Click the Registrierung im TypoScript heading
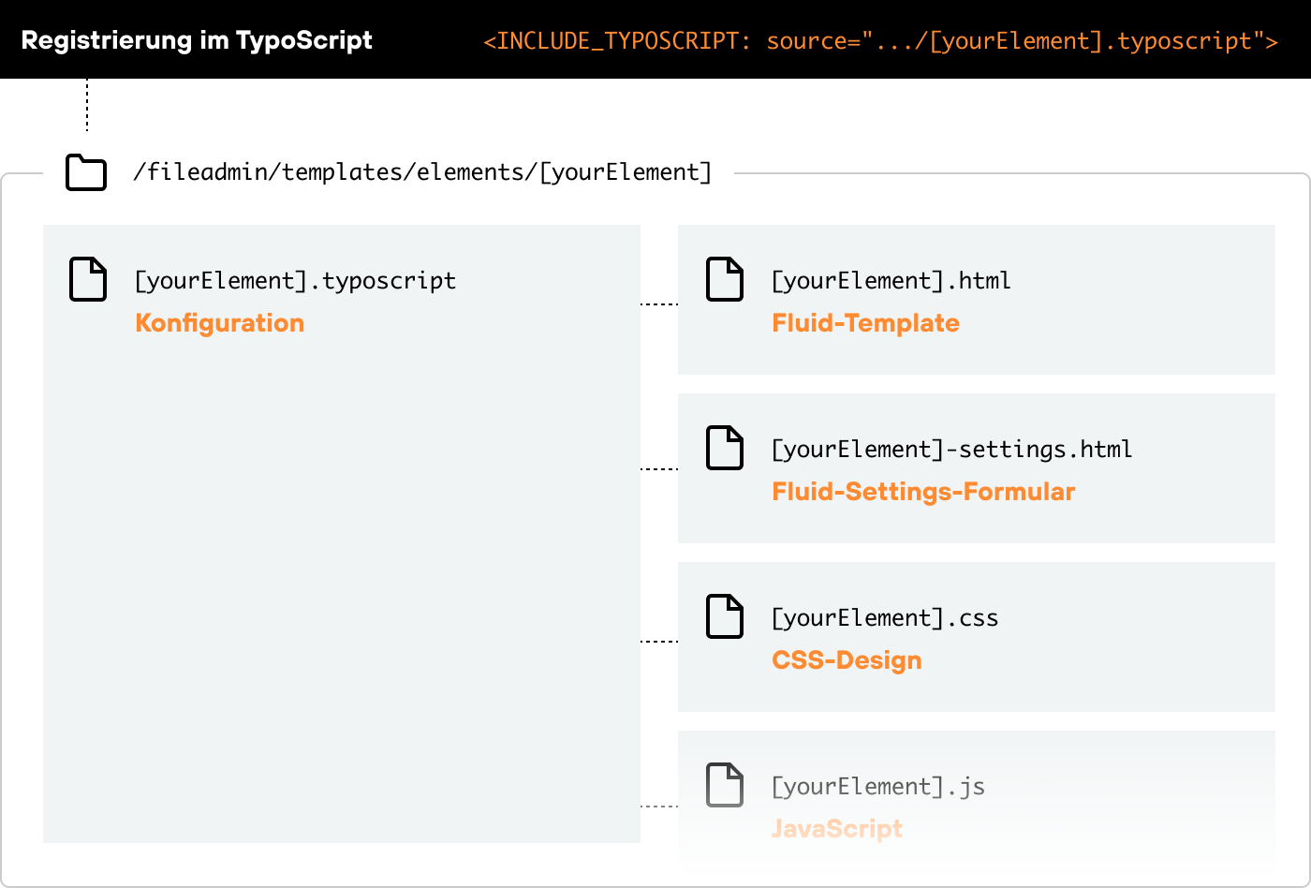Screen dimensions: 1311x888 [x=197, y=40]
